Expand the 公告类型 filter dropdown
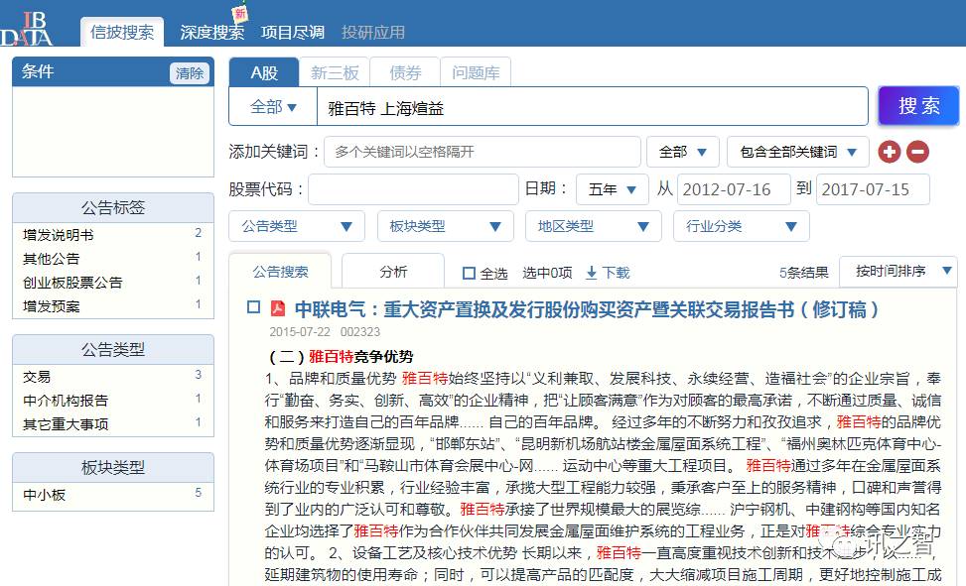This screenshot has width=966, height=586. tap(297, 226)
